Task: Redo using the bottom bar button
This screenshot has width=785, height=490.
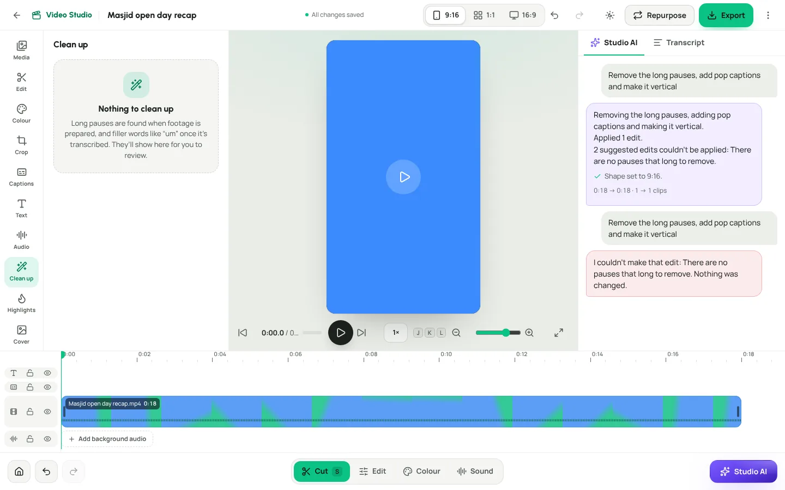Action: pyautogui.click(x=74, y=471)
